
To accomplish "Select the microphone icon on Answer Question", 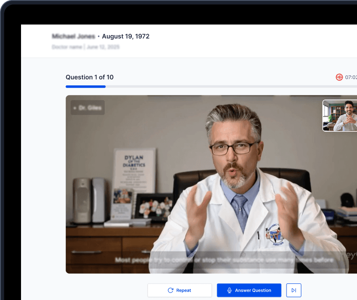I will click(x=230, y=290).
